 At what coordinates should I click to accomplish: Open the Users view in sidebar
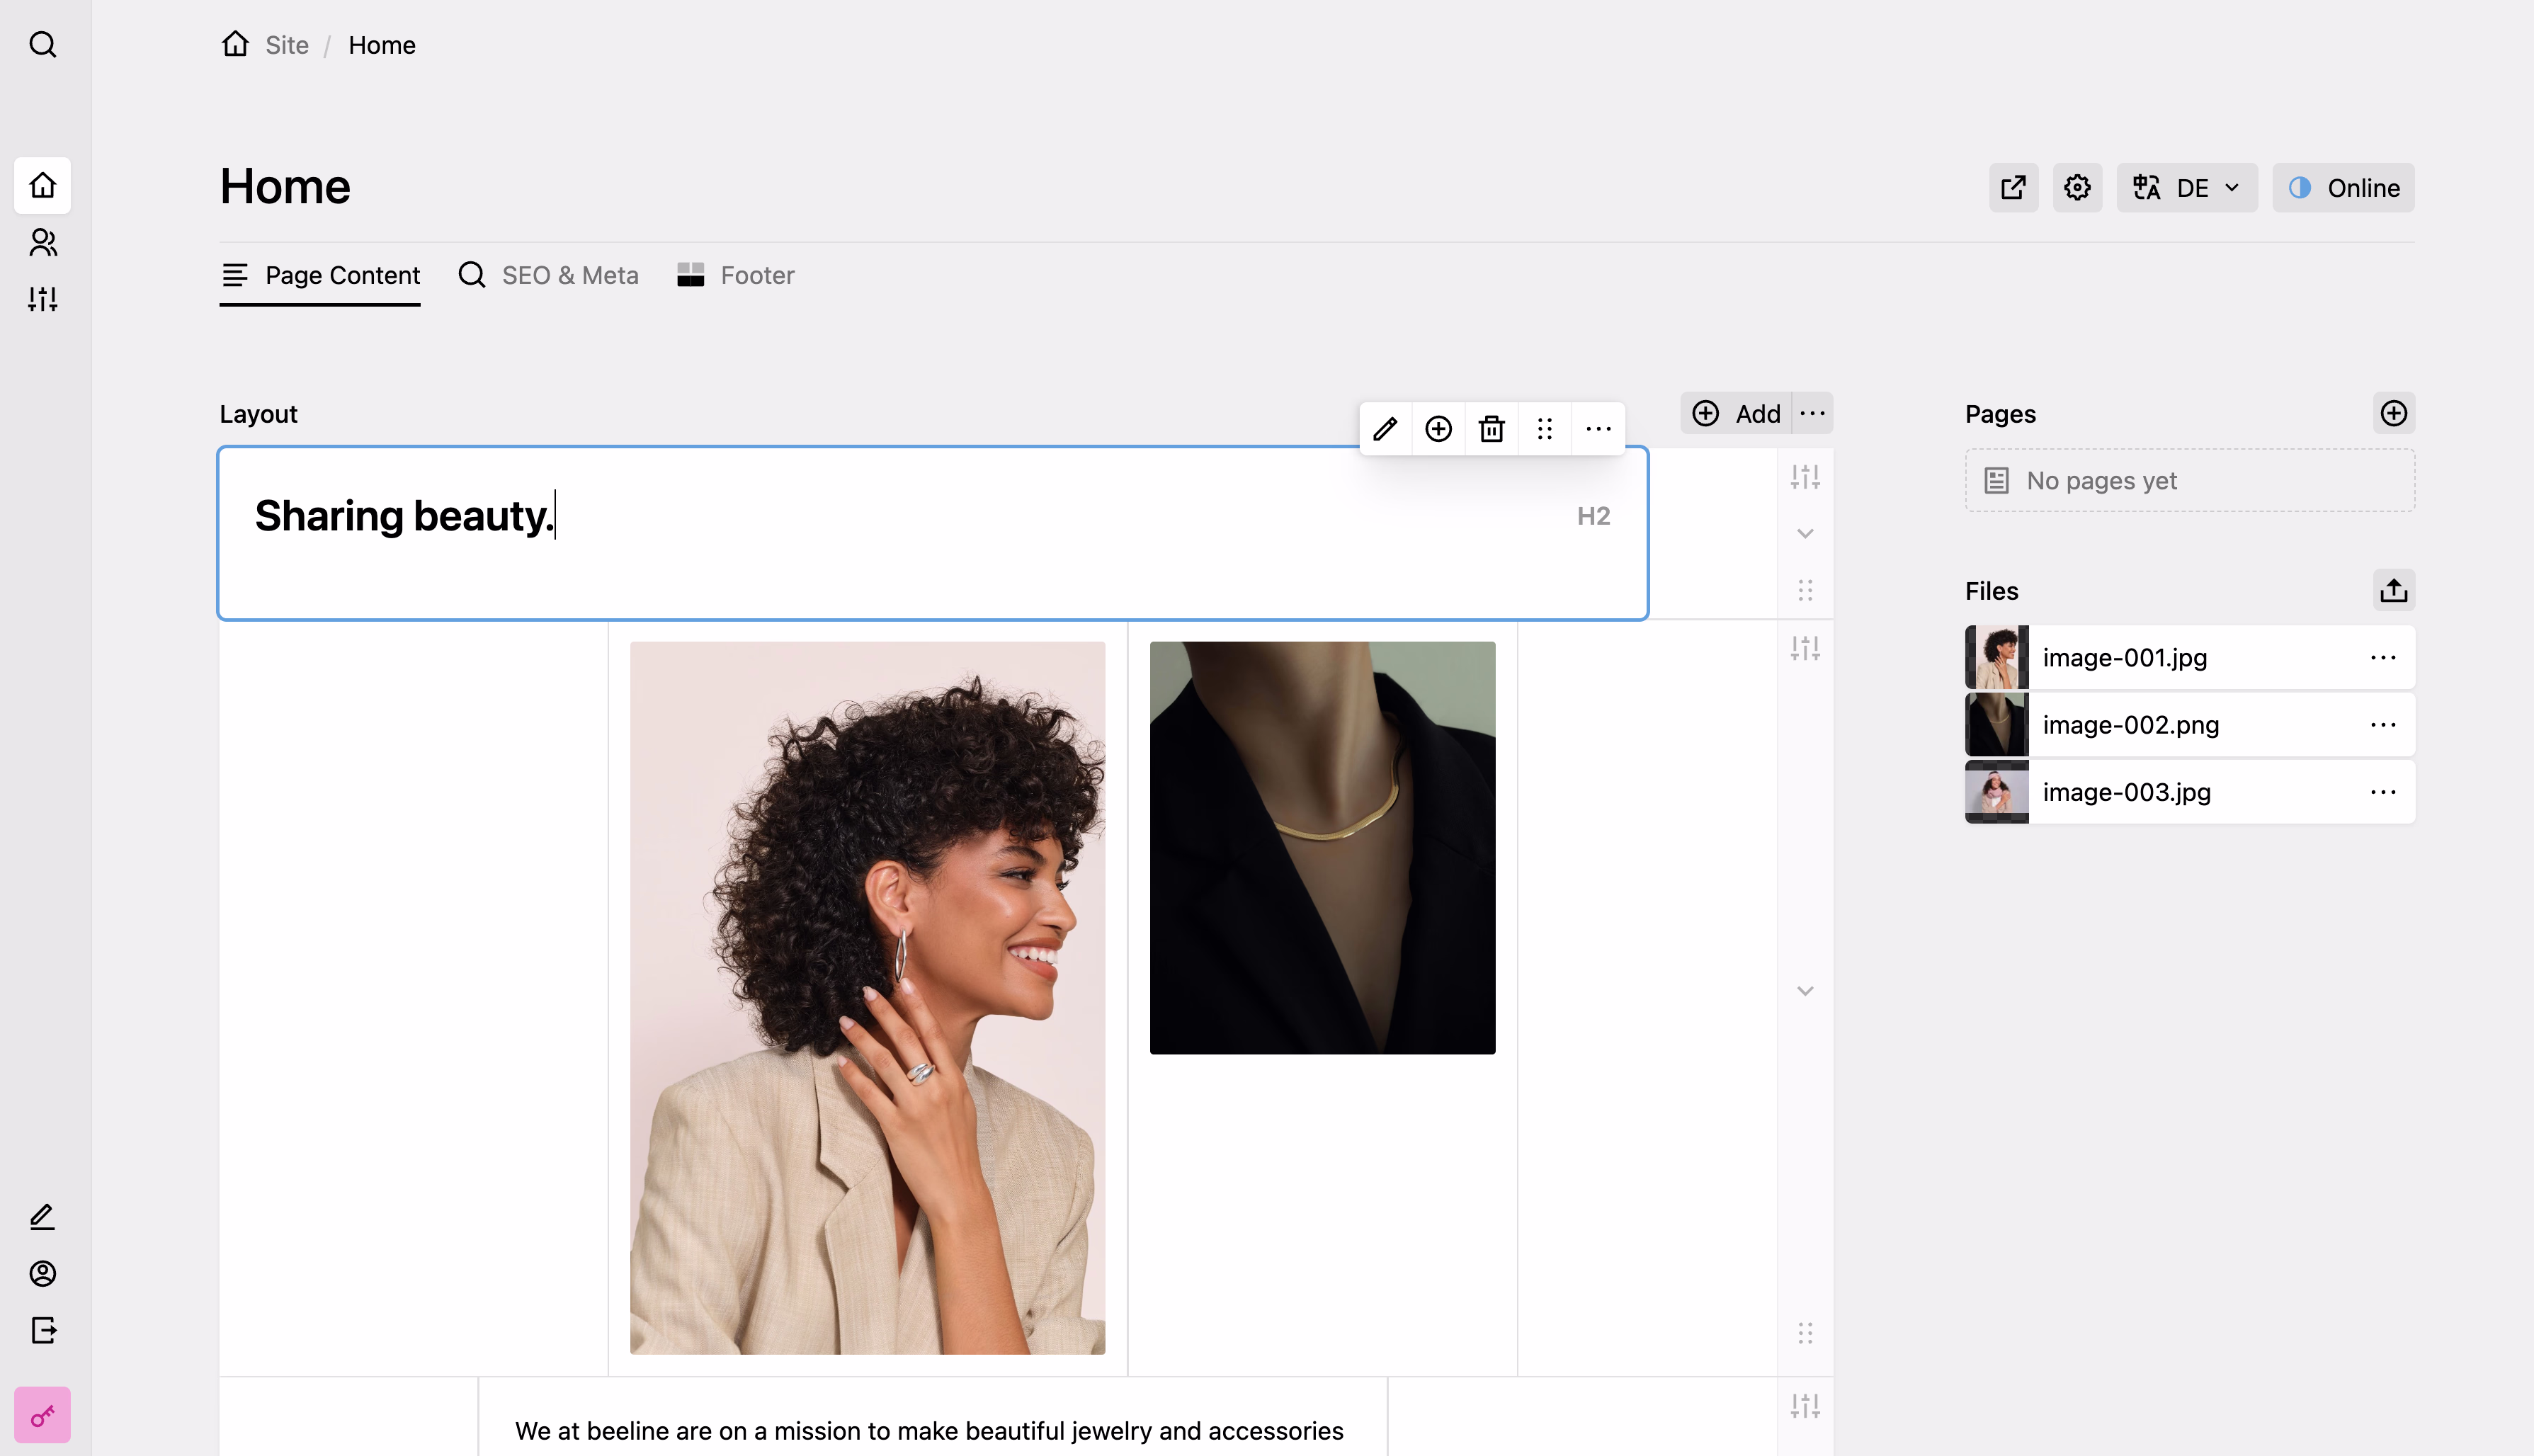[x=42, y=242]
